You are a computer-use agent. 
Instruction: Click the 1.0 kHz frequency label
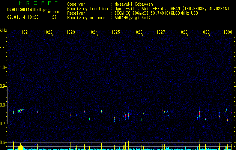click(3, 67)
